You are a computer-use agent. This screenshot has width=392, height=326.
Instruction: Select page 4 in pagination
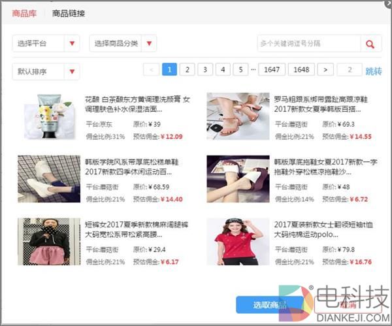point(223,69)
